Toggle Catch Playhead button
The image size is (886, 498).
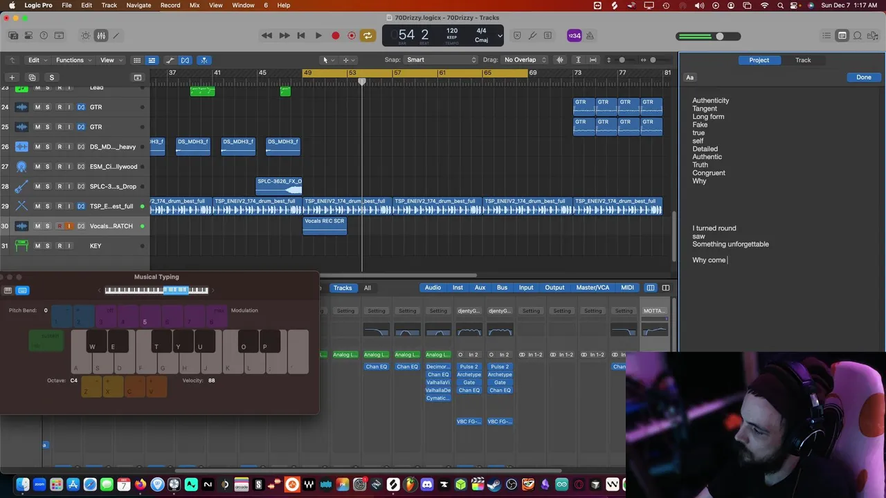[x=204, y=60]
